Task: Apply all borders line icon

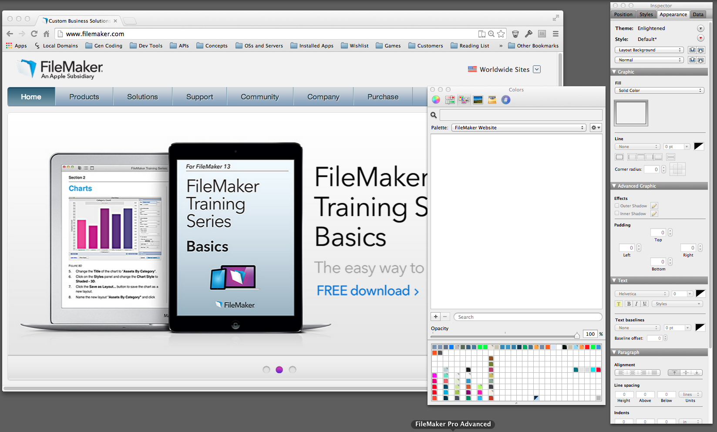Action: pos(619,157)
